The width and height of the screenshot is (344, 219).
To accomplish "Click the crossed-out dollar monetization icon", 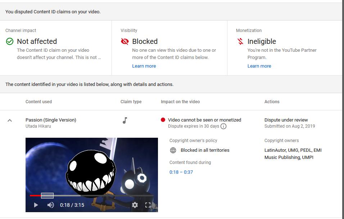I will (x=240, y=41).
